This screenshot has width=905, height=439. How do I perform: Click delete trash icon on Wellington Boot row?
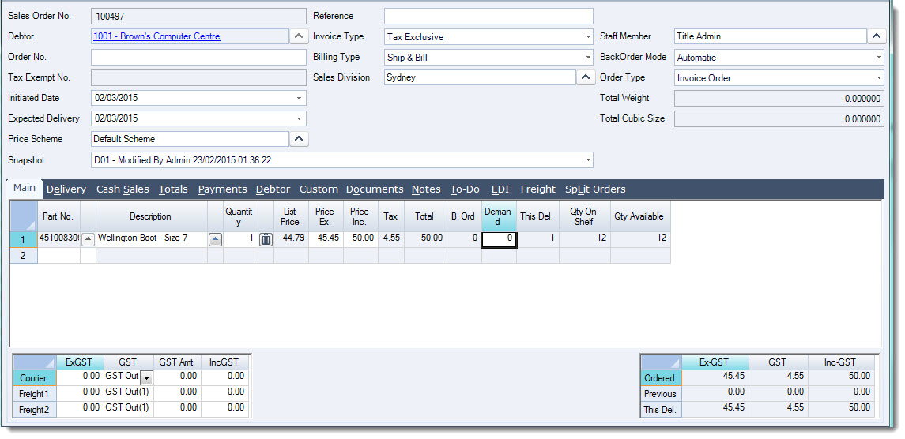(x=266, y=239)
